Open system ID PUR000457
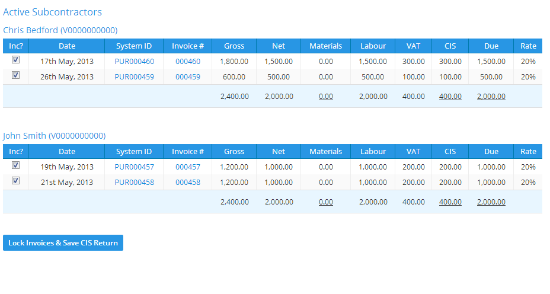This screenshot has height=294, width=550. pos(134,167)
